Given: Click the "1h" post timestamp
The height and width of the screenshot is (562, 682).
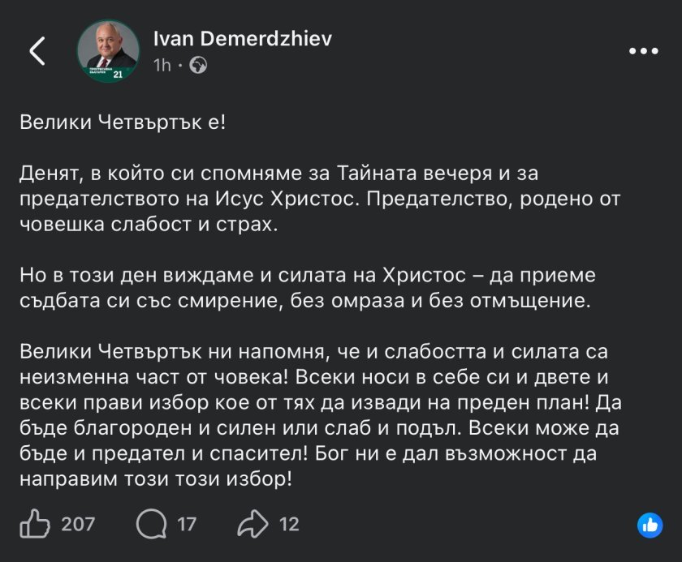Looking at the screenshot, I should [x=162, y=65].
